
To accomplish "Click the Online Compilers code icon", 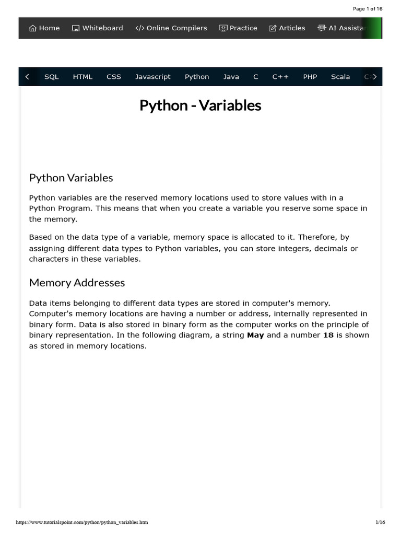I will pyautogui.click(x=140, y=28).
